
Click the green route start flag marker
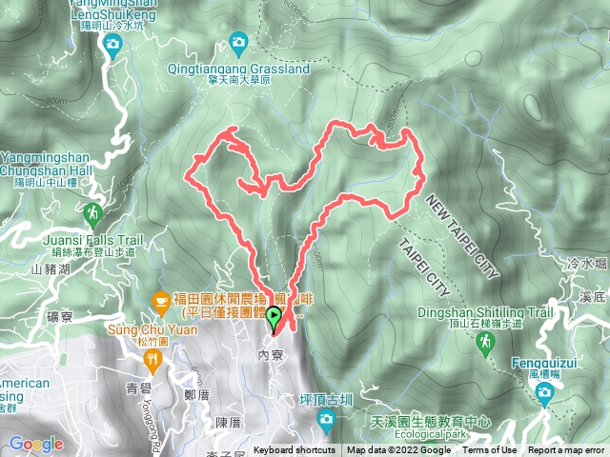274,320
